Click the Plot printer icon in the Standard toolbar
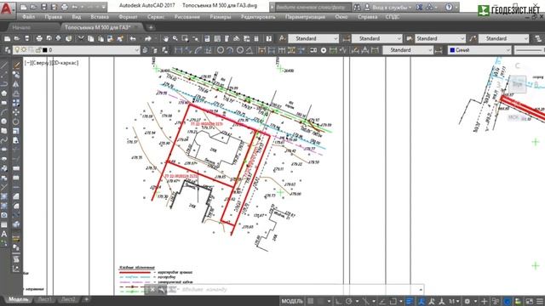The height and width of the screenshot is (306, 545). pos(39,38)
